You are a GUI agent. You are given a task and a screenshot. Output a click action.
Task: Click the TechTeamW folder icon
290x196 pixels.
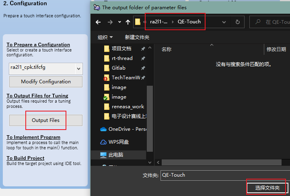[x=106, y=78]
